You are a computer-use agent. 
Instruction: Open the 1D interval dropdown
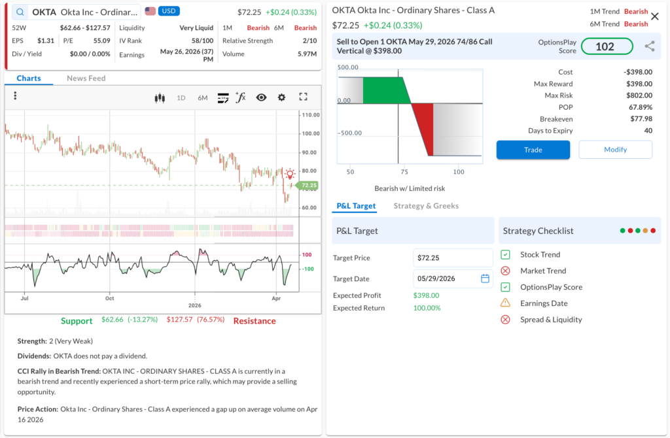click(x=181, y=98)
